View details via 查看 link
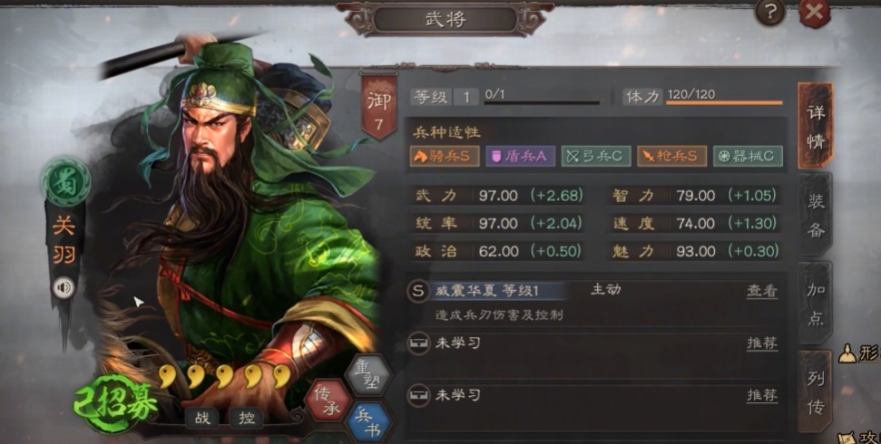881x444 pixels. (762, 291)
